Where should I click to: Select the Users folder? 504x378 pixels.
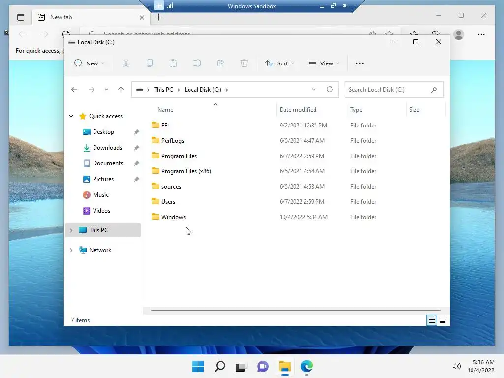click(168, 201)
